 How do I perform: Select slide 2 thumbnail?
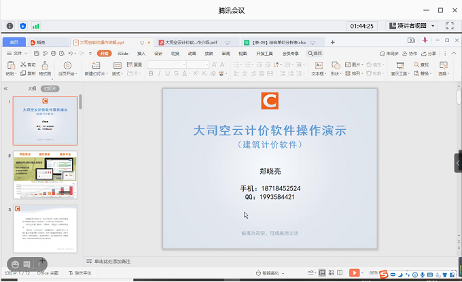pos(45,175)
